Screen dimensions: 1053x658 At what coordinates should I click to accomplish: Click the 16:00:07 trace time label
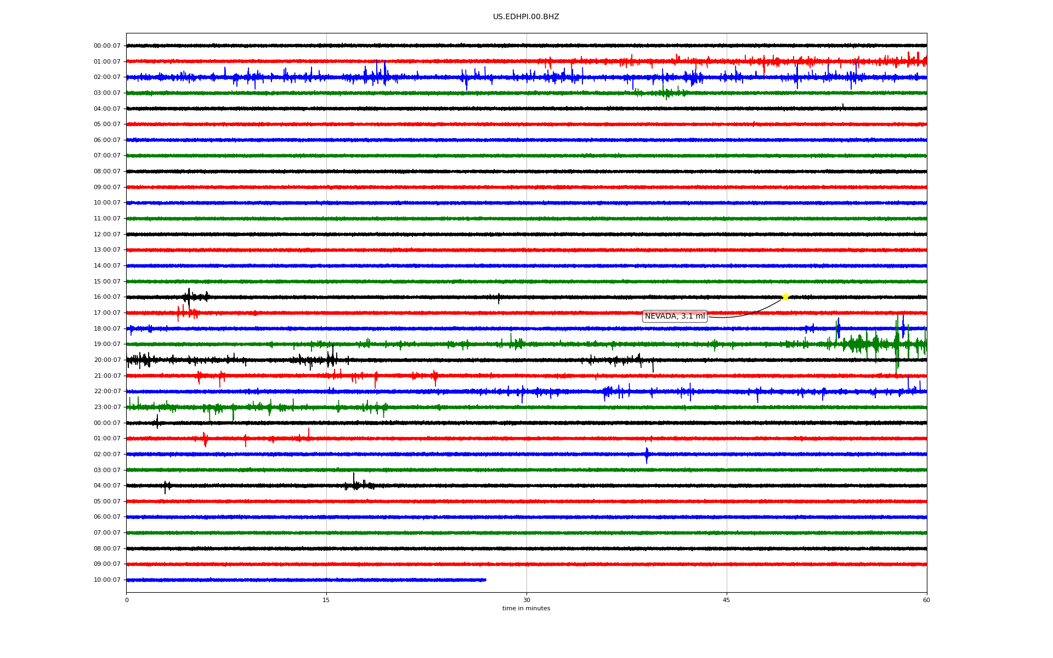[x=107, y=297]
